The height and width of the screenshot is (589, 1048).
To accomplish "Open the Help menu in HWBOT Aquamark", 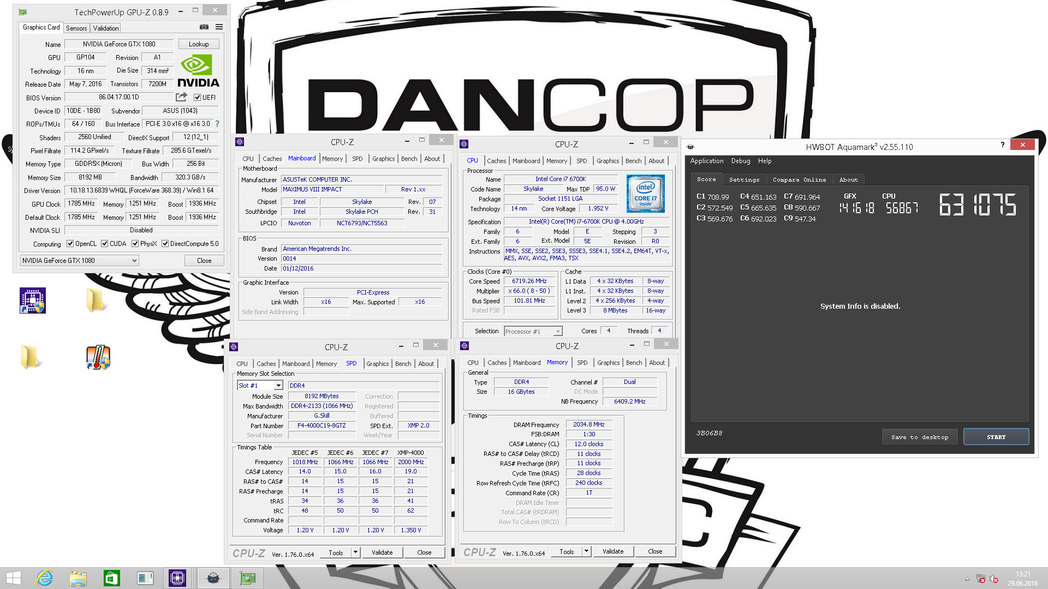I will (765, 161).
